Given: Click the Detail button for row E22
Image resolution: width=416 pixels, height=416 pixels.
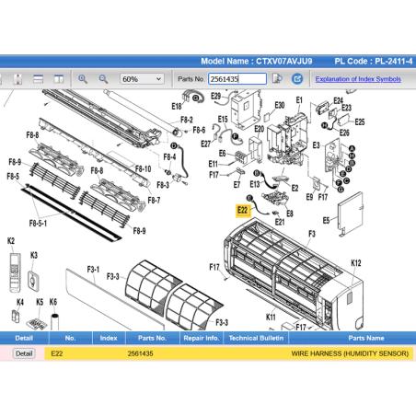Looking at the screenshot, I should [x=24, y=353].
